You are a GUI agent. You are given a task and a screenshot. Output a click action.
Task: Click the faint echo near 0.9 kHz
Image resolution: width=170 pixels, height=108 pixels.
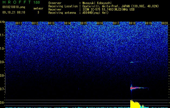click(134, 62)
